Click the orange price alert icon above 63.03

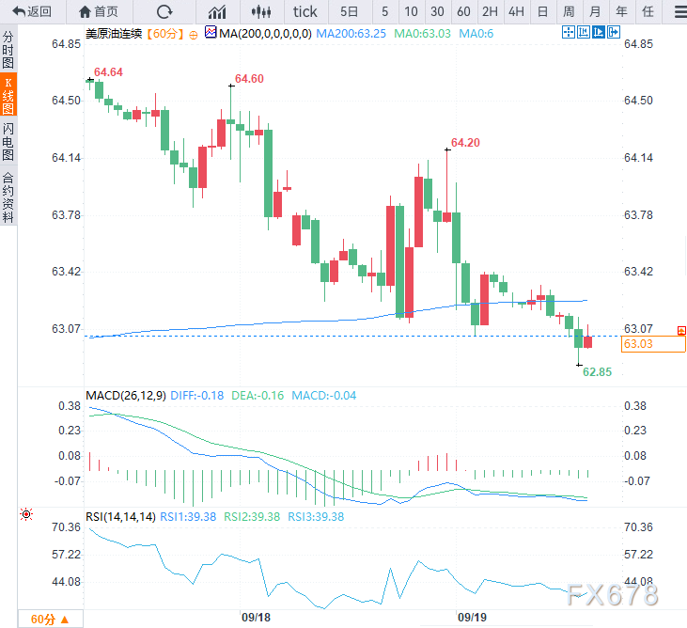pyautogui.click(x=680, y=330)
